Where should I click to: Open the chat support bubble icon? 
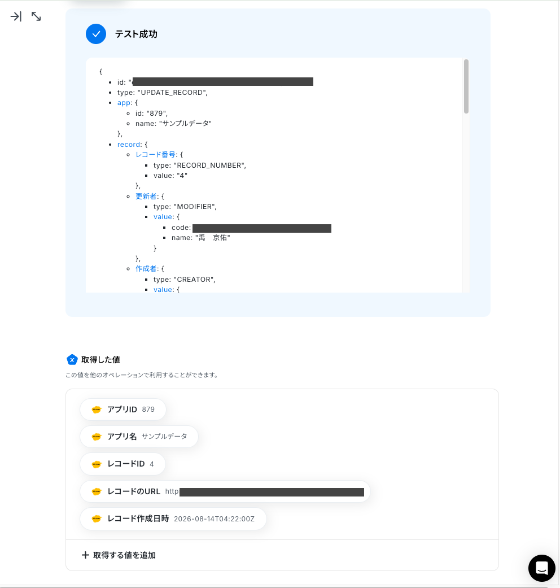tap(541, 568)
